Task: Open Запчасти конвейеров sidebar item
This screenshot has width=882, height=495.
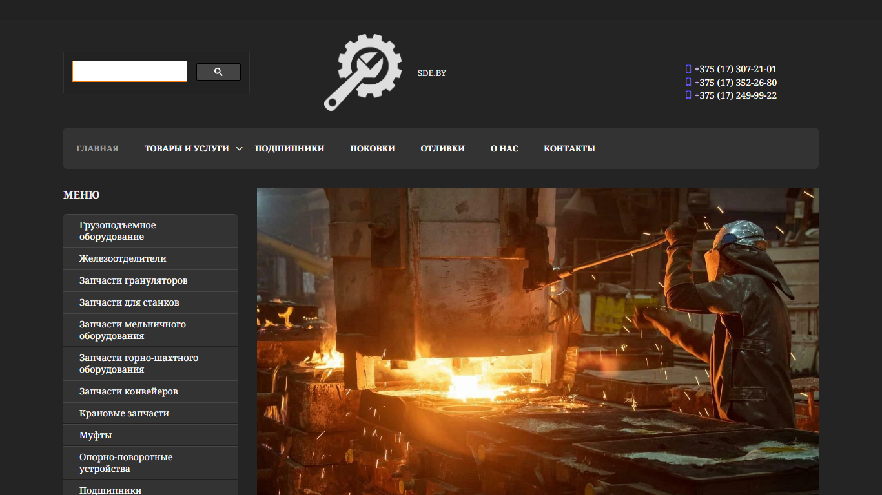Action: 150,391
